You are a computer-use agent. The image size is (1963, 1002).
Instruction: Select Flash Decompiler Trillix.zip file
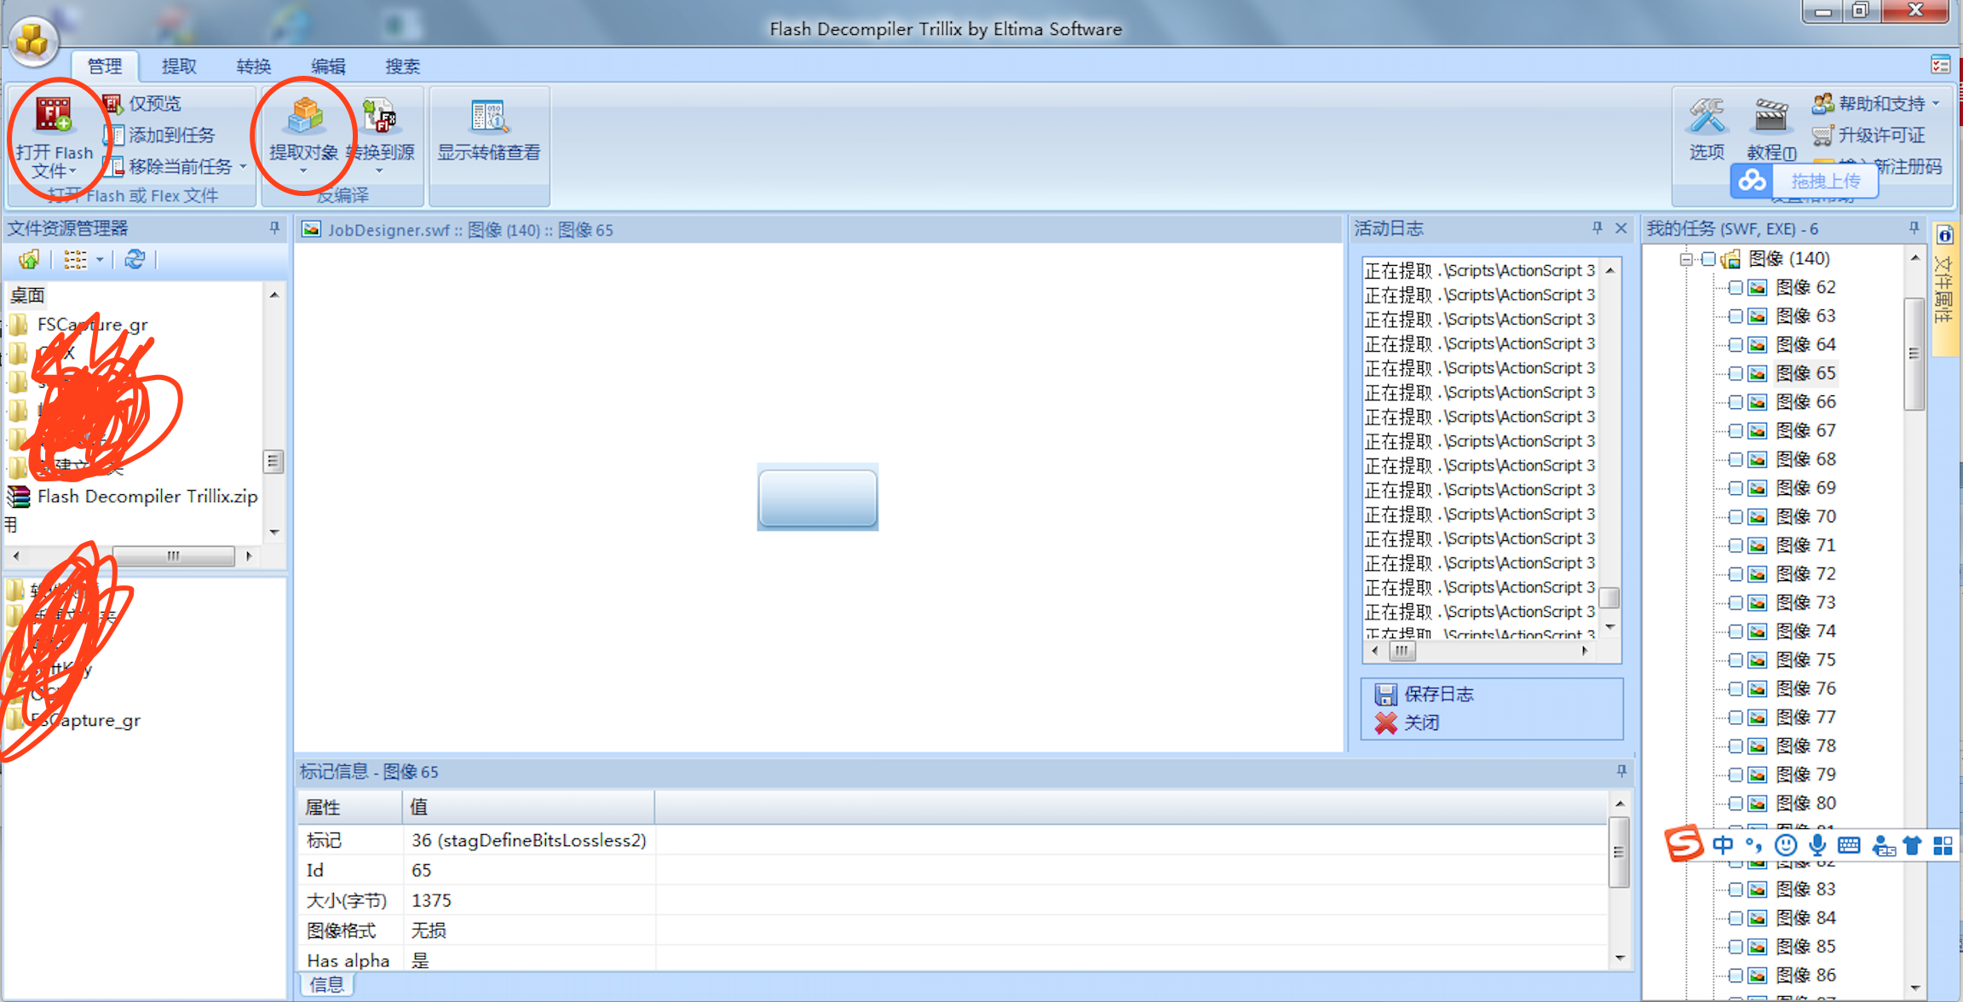coord(147,496)
